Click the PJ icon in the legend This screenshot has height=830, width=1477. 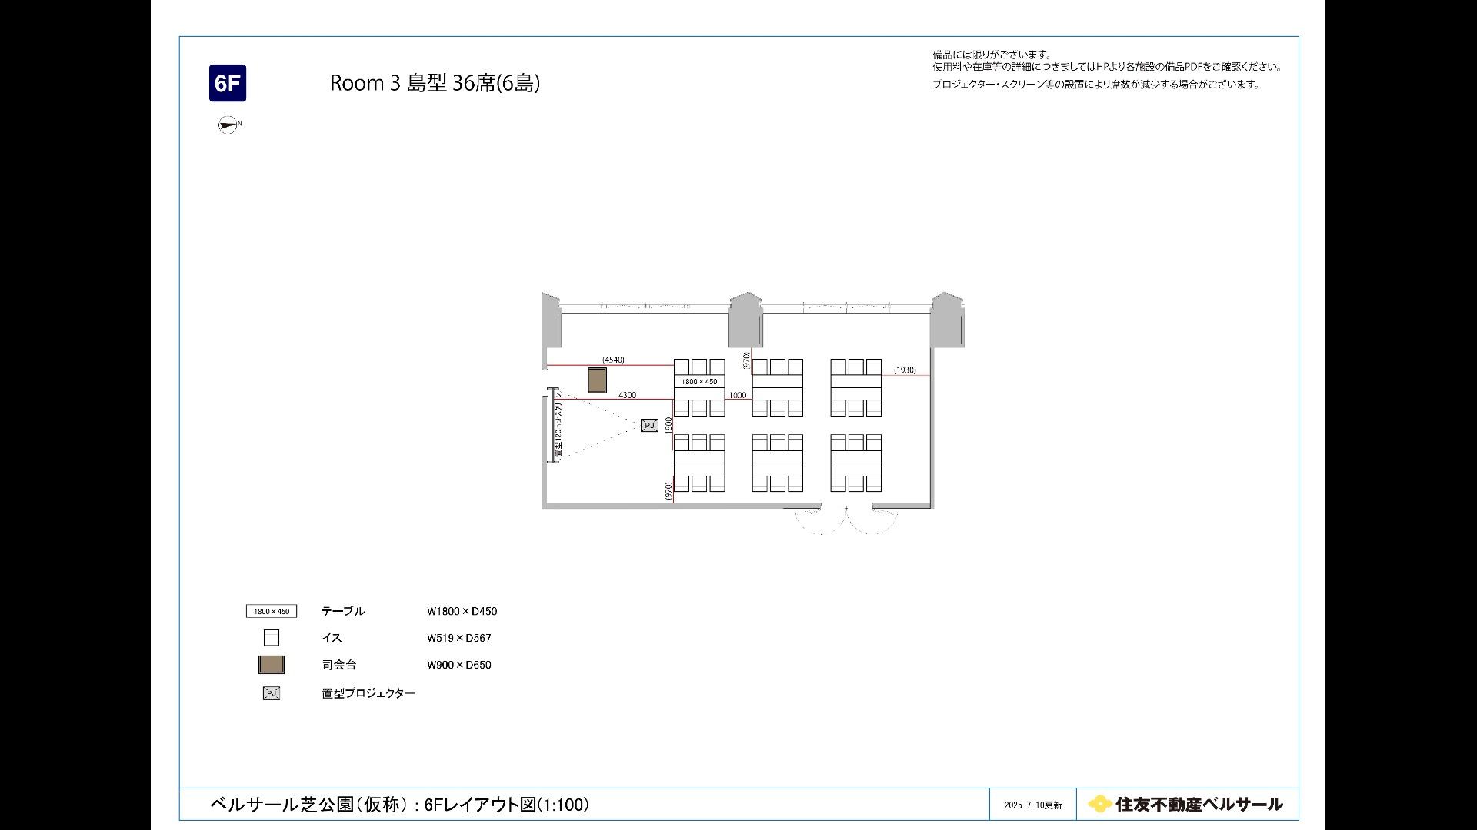(271, 692)
